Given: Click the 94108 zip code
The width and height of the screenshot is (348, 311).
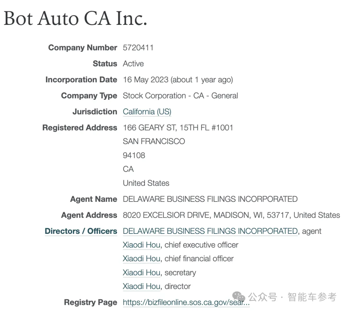Looking at the screenshot, I should coord(134,155).
